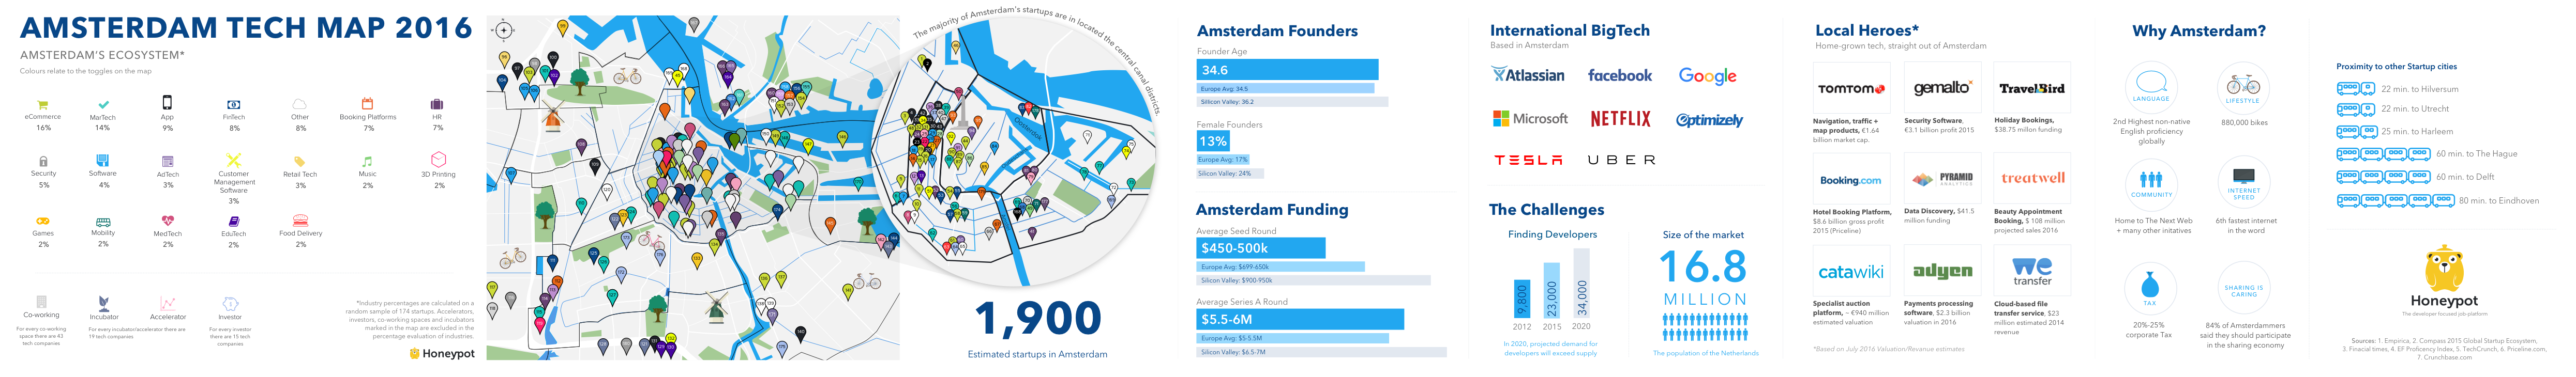Open the WeTransfer logo tile
This screenshot has width=2576, height=377.
coord(2032,270)
